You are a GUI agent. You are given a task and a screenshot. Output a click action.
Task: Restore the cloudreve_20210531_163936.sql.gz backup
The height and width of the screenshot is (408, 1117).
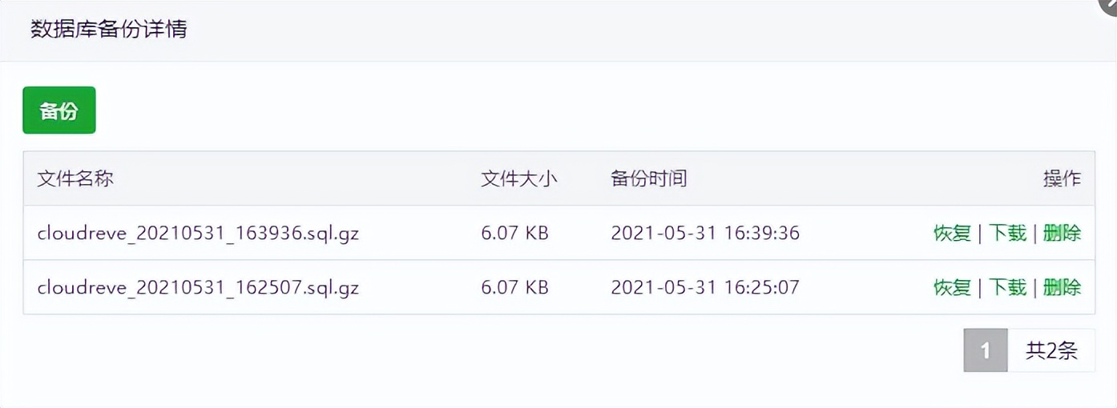952,233
